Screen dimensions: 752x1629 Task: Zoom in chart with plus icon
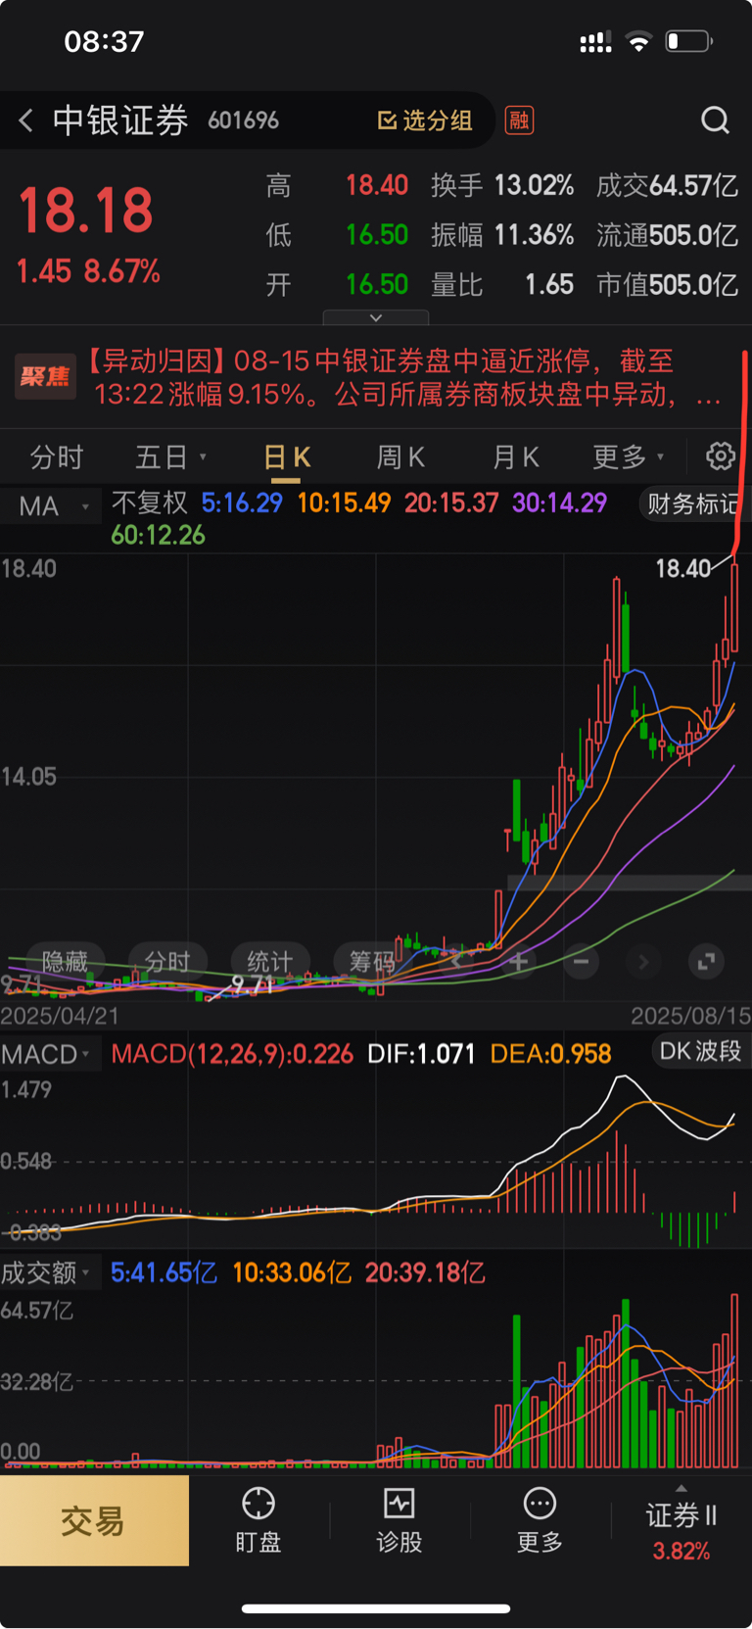pyautogui.click(x=518, y=962)
